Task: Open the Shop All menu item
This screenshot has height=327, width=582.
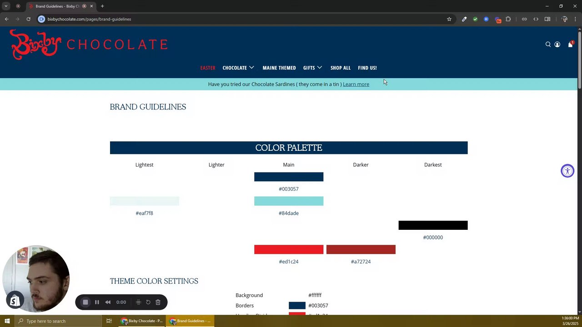Action: [x=341, y=68]
